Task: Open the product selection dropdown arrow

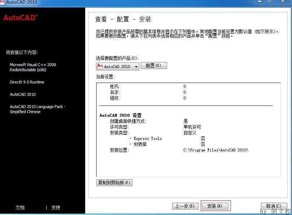Action: [136, 67]
